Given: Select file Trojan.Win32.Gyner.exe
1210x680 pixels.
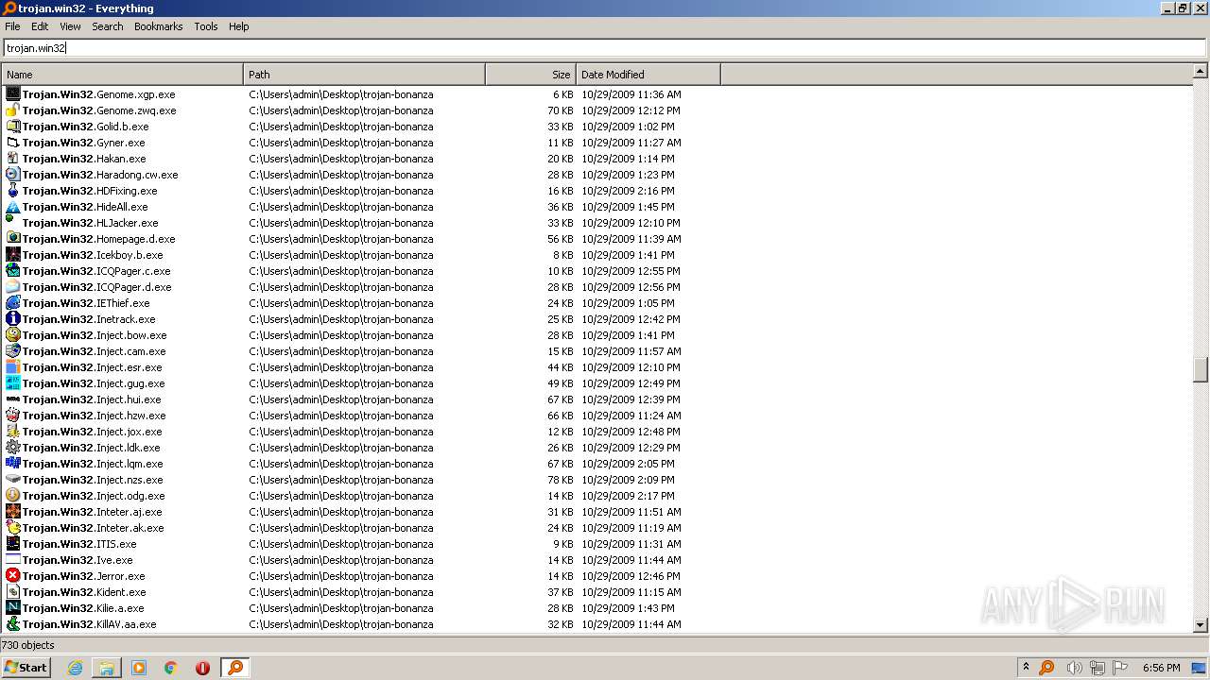Looking at the screenshot, I should point(83,143).
